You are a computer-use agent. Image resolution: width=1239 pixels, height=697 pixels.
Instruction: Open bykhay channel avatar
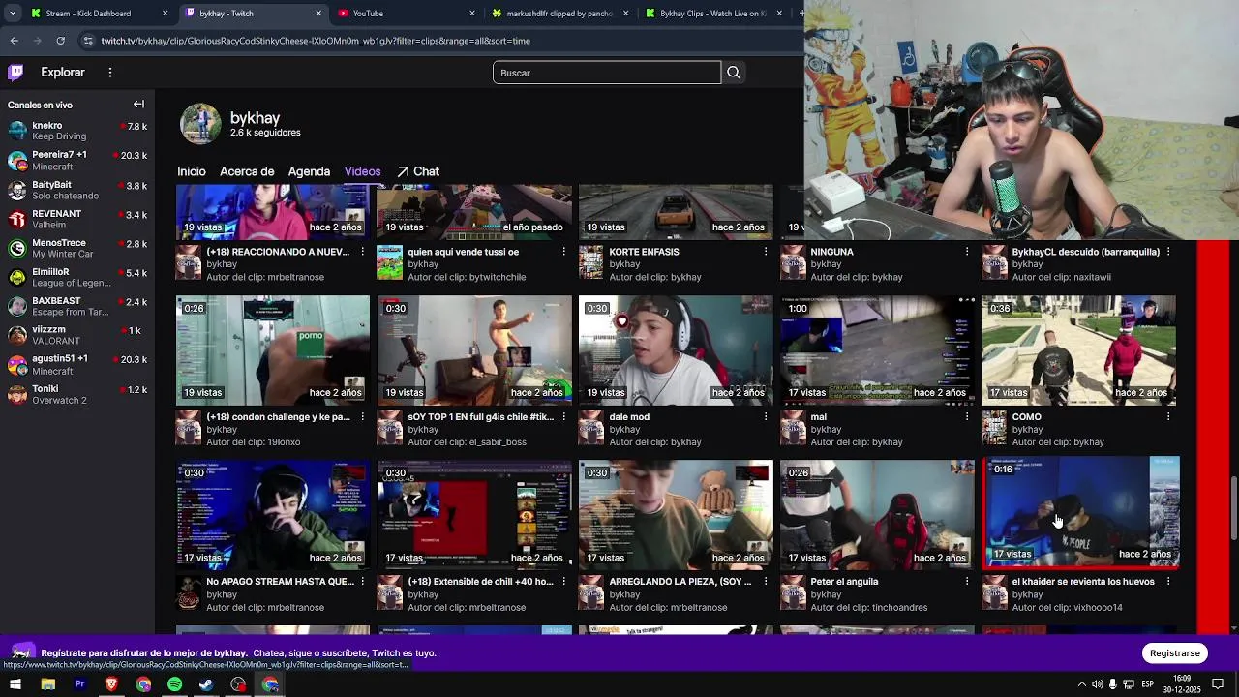tap(200, 124)
